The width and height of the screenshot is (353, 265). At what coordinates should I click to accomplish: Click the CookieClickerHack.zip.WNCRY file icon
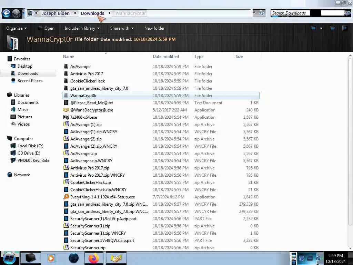coord(66,189)
